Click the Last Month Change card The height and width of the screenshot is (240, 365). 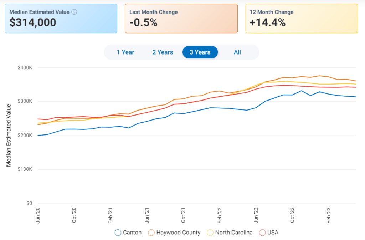(x=181, y=18)
